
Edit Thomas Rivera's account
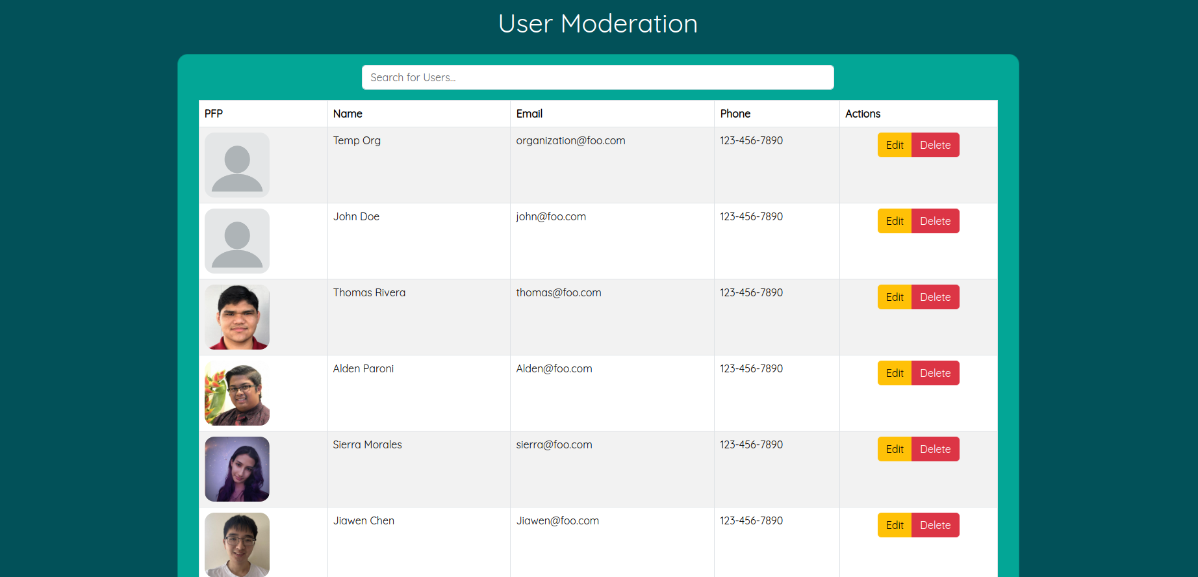[x=894, y=297]
